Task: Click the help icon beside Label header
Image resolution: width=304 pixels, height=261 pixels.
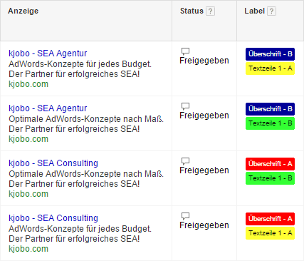Action: (271, 11)
